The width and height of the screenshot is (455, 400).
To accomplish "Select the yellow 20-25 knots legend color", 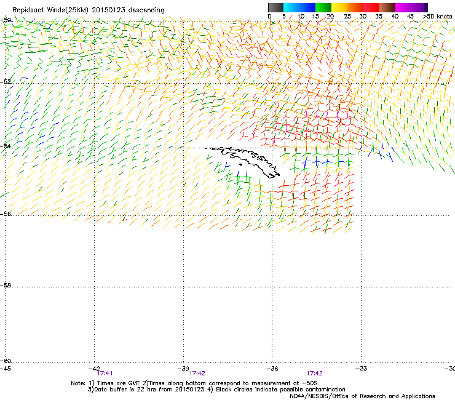I will tap(339, 7).
